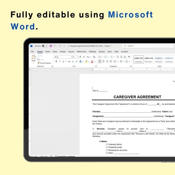
Task: Click the Redo icon in title bar
Action: coord(60,46)
